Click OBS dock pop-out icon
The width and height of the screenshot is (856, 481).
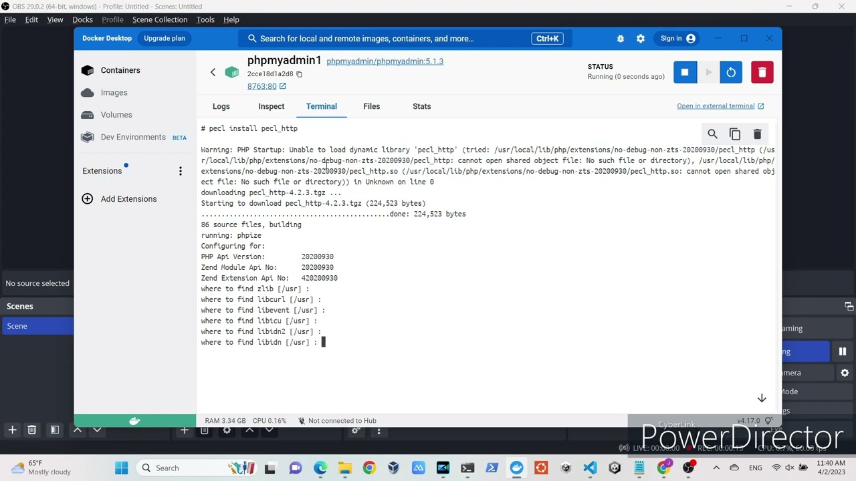[849, 306]
